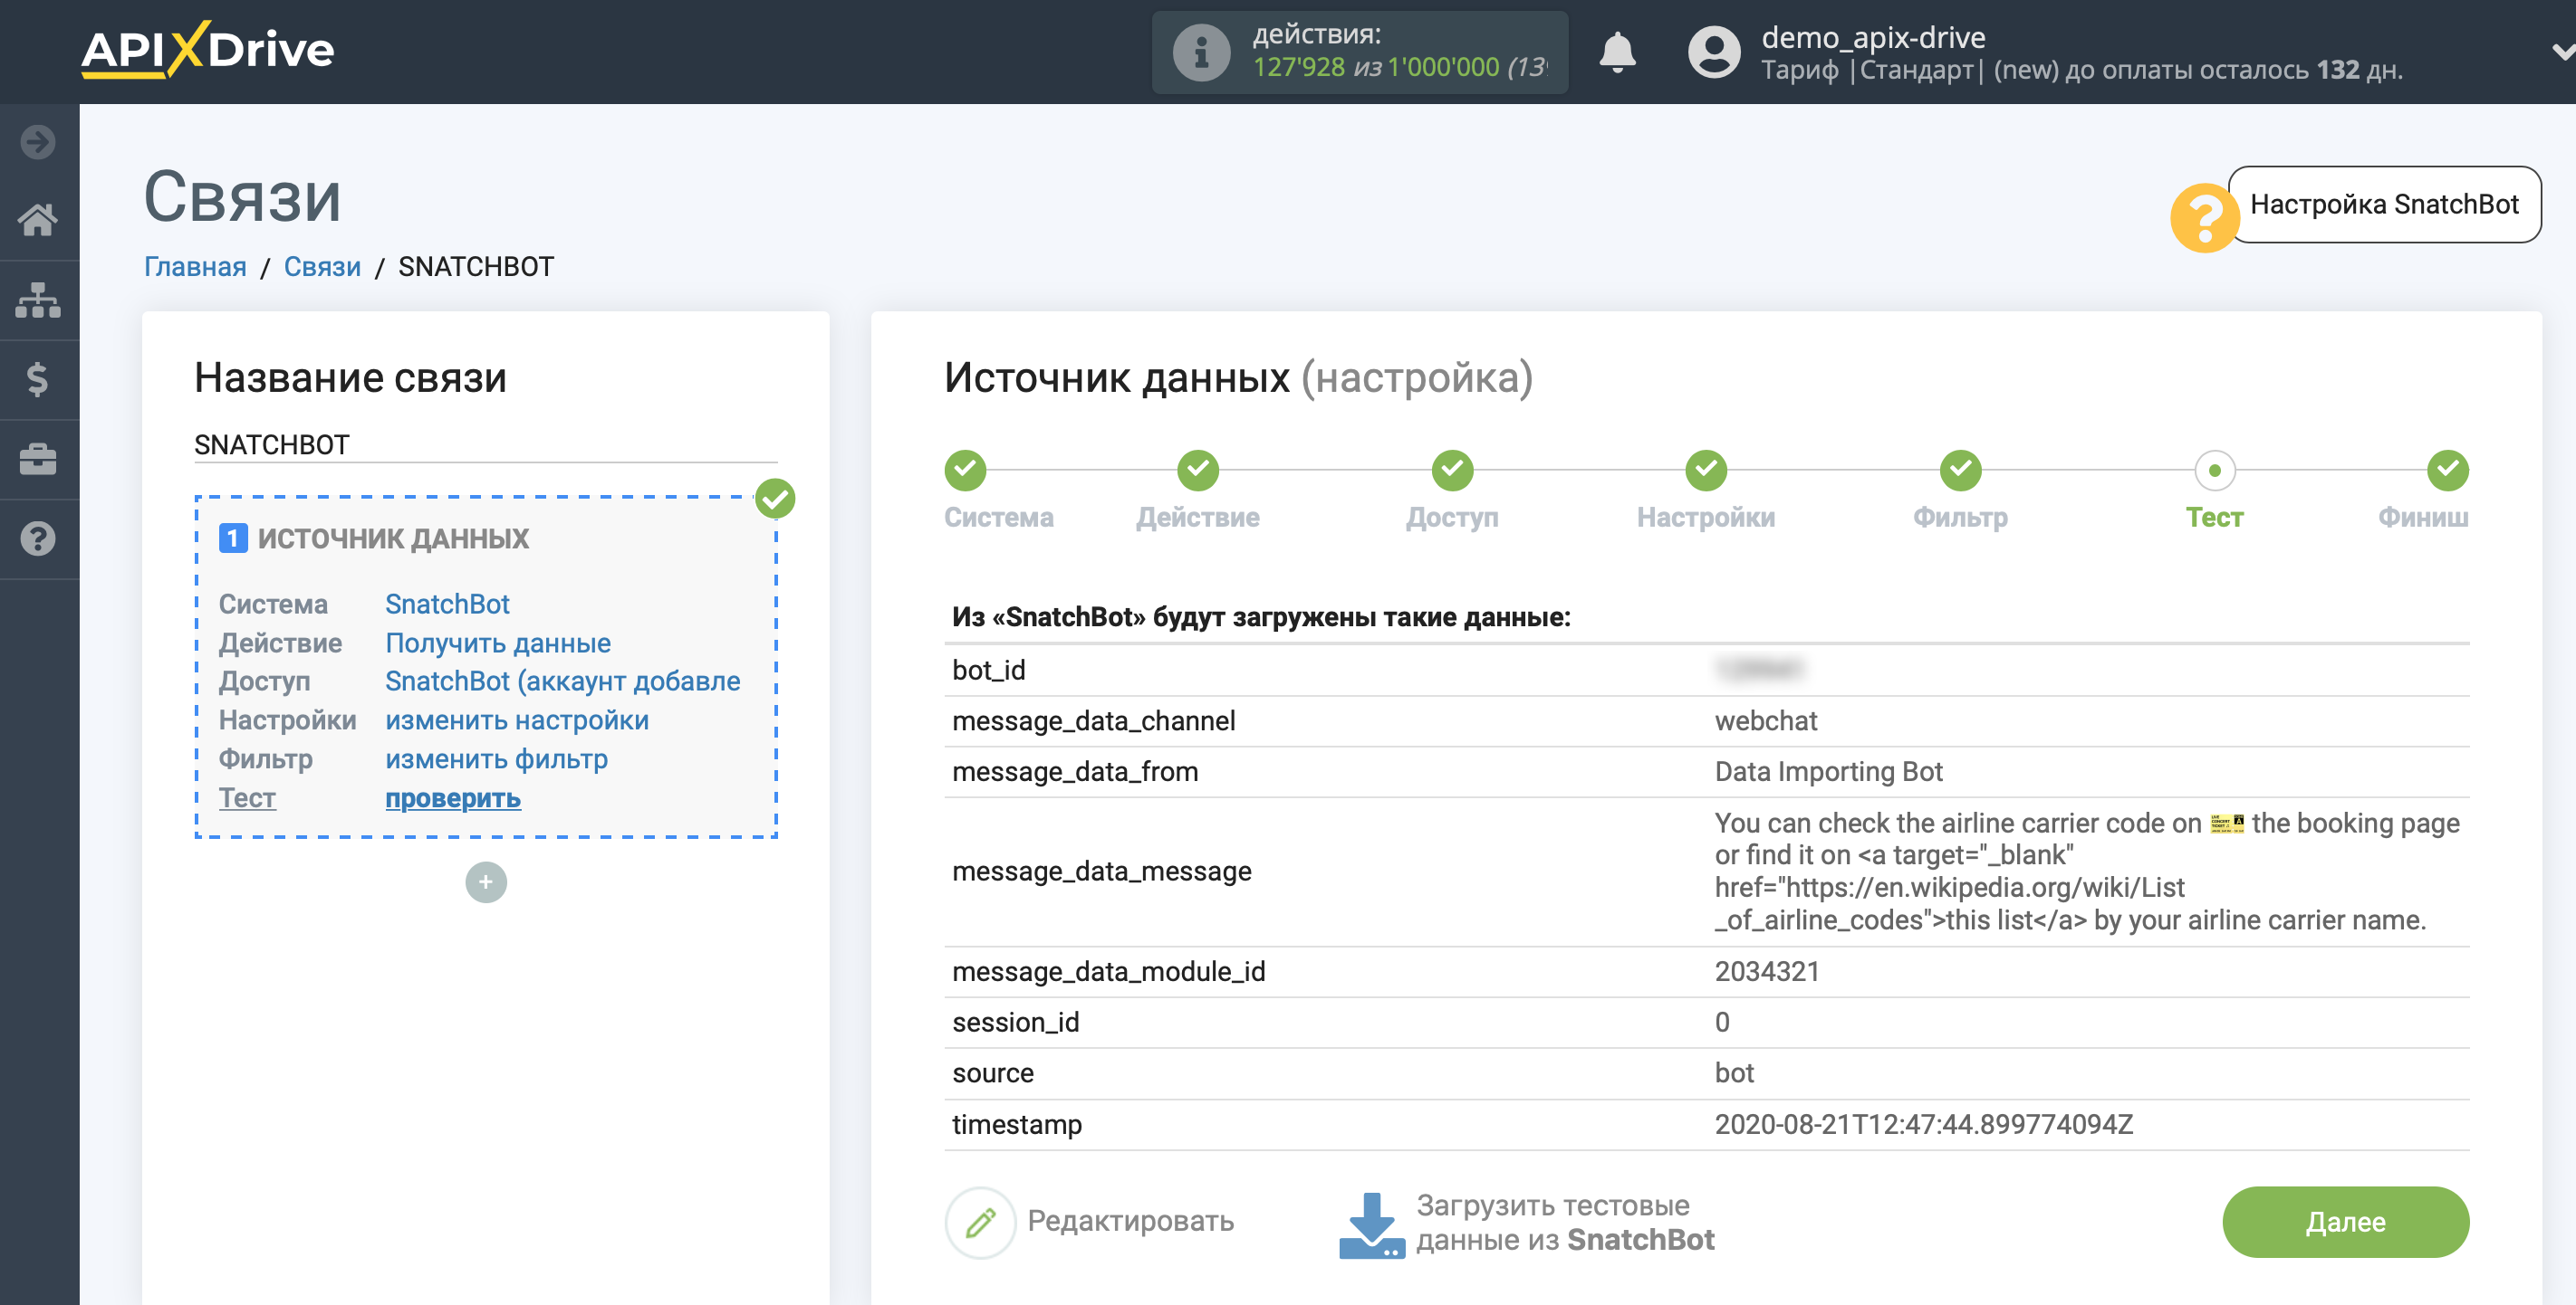The width and height of the screenshot is (2576, 1305).
Task: Select timestamp row label
Action: pos(1016,1125)
